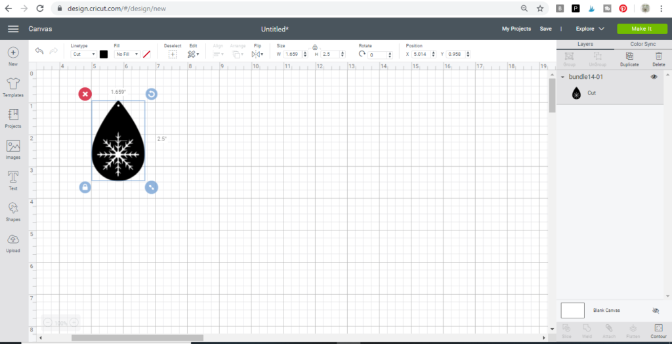Click the Undo arrow icon

tap(39, 51)
